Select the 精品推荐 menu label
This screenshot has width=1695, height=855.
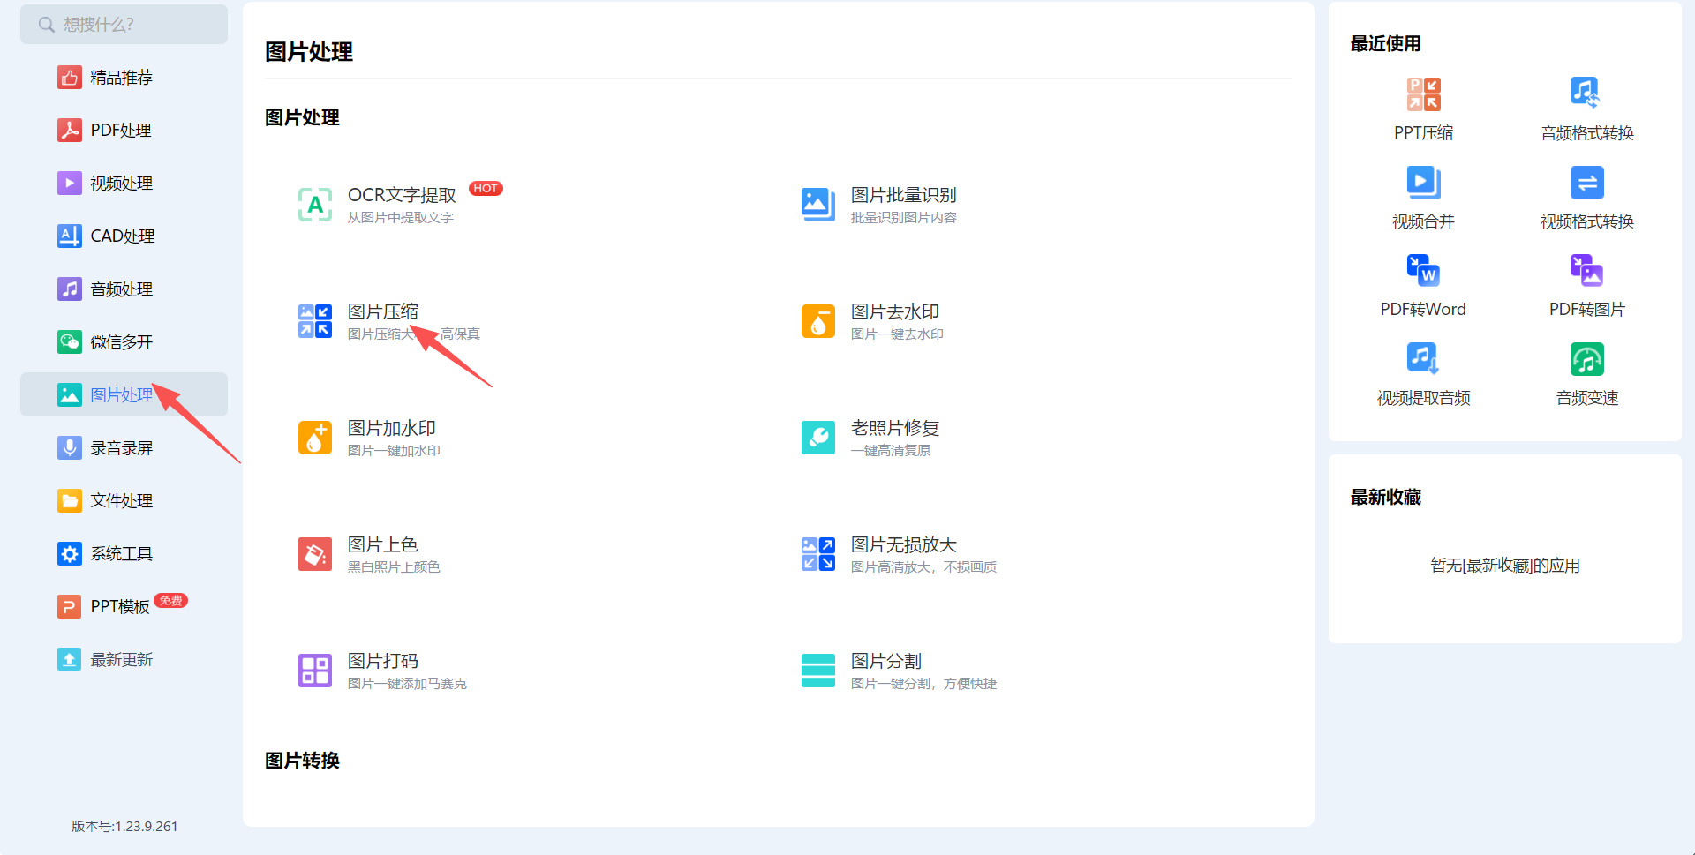122,78
